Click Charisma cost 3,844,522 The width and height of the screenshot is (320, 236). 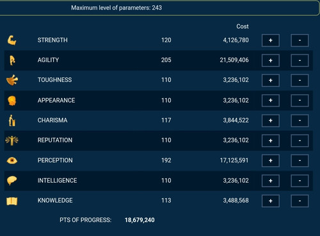236,120
